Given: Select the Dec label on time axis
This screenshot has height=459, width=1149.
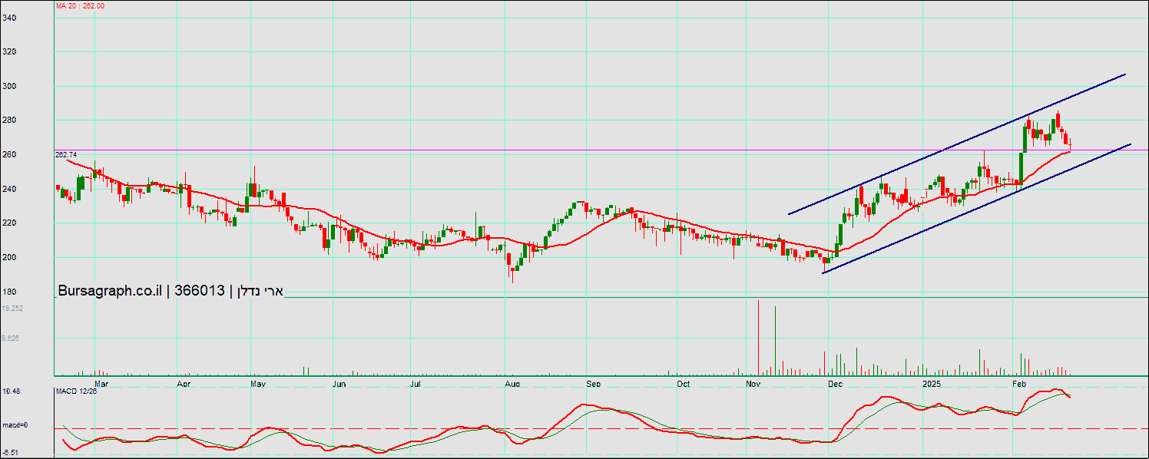Looking at the screenshot, I should pyautogui.click(x=836, y=382).
